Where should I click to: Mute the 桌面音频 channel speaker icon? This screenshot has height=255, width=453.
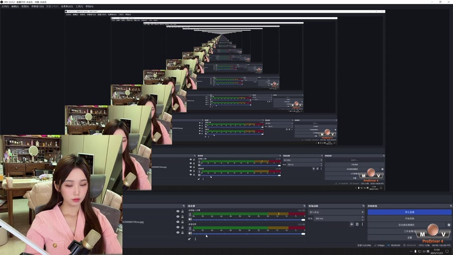pyautogui.click(x=190, y=233)
